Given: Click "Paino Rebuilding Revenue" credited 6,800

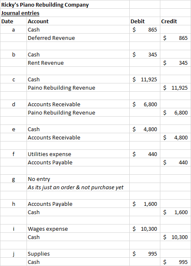Looking at the screenshot, I should (x=78, y=112).
